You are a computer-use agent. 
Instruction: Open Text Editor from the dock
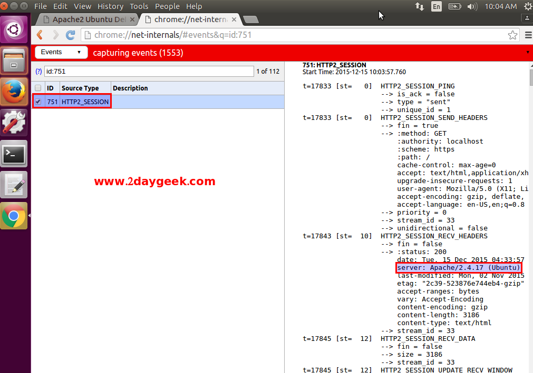[x=14, y=185]
